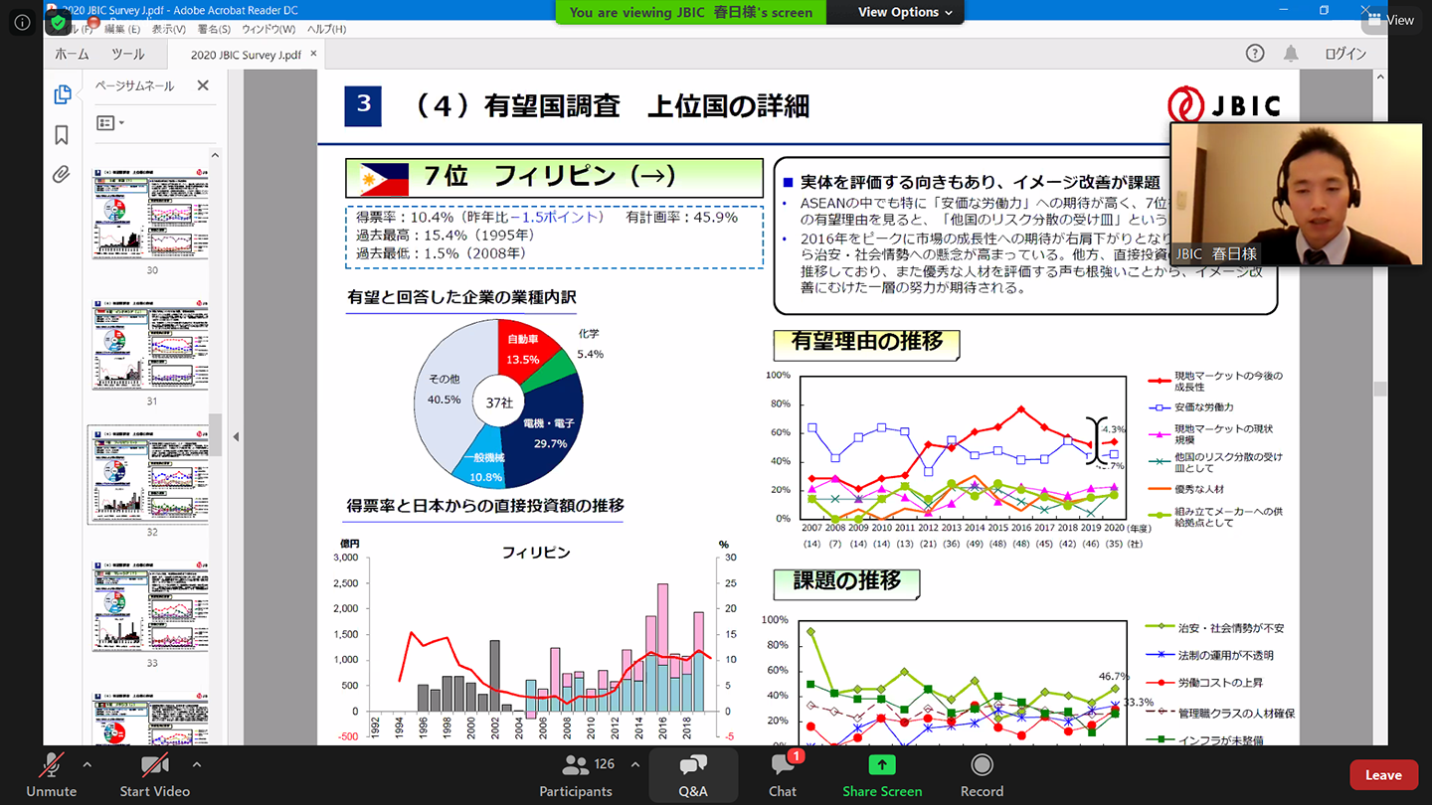Open the bookmarks sidebar icon
The height and width of the screenshot is (805, 1432).
pos(62,134)
